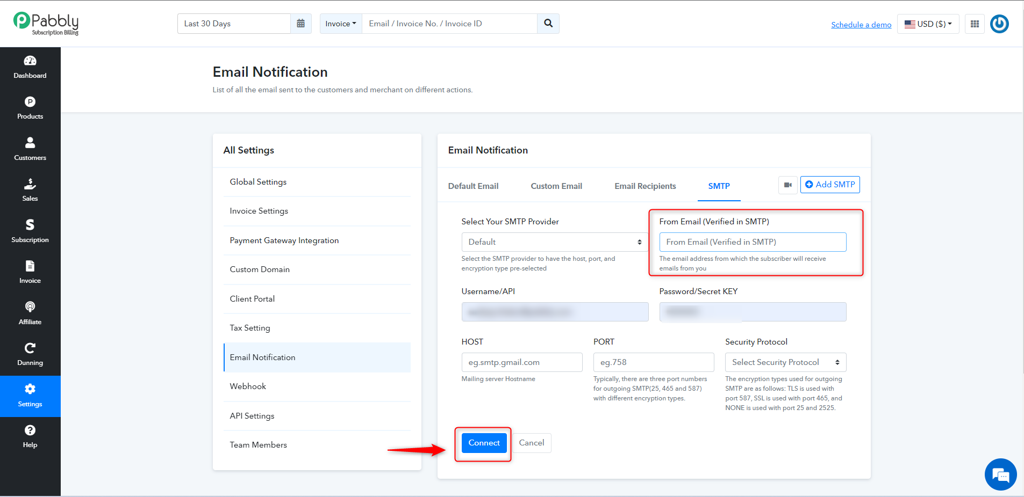Screen dimensions: 1024x497
Task: Open the Affiliate sidebar icon
Action: pyautogui.click(x=30, y=313)
